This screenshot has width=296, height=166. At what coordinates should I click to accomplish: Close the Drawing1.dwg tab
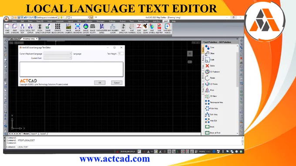coord(37,39)
